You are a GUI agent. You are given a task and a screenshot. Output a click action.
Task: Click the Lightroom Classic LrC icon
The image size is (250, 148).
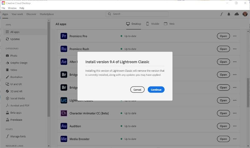click(x=64, y=100)
